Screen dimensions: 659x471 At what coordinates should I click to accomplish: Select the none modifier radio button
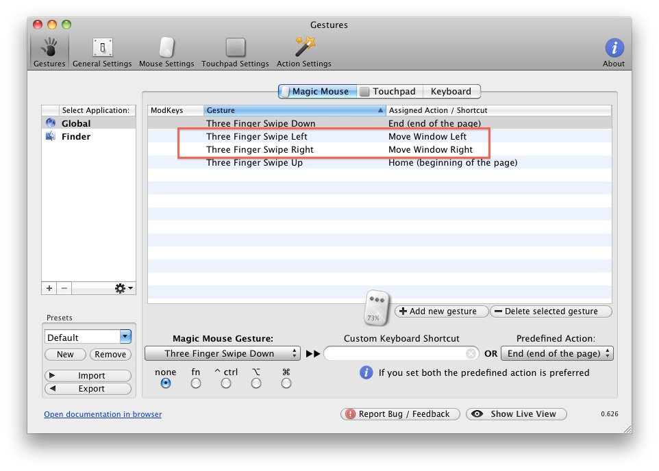pos(166,383)
